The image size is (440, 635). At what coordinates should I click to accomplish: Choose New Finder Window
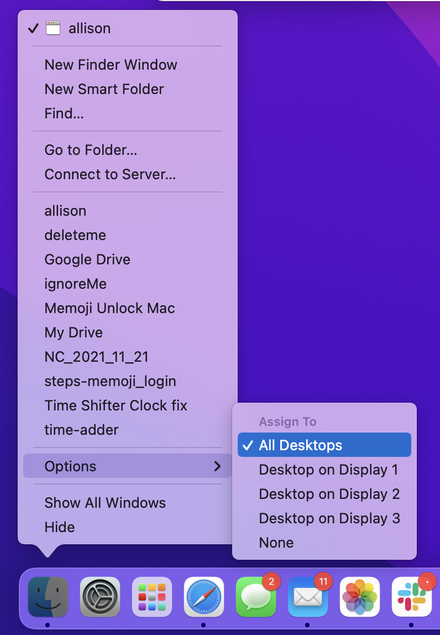[x=111, y=65]
